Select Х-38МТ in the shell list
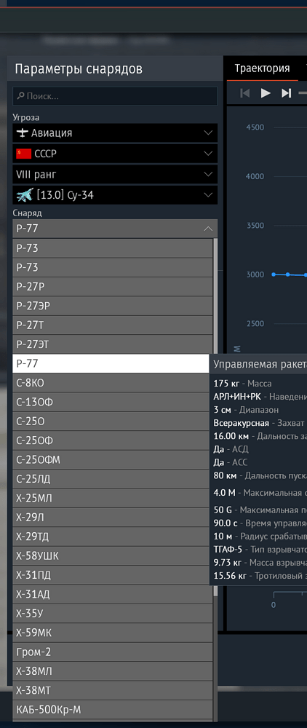Viewport: 307px width, 728px height. 113,691
